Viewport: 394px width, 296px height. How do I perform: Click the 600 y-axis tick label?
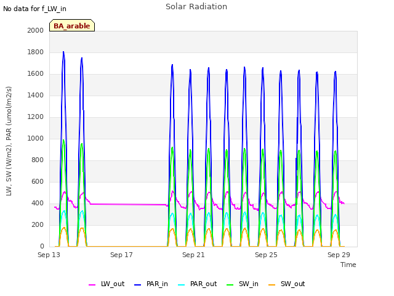38,181
